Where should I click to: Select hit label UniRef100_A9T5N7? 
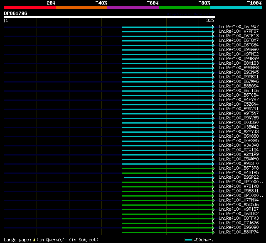coord(239,114)
